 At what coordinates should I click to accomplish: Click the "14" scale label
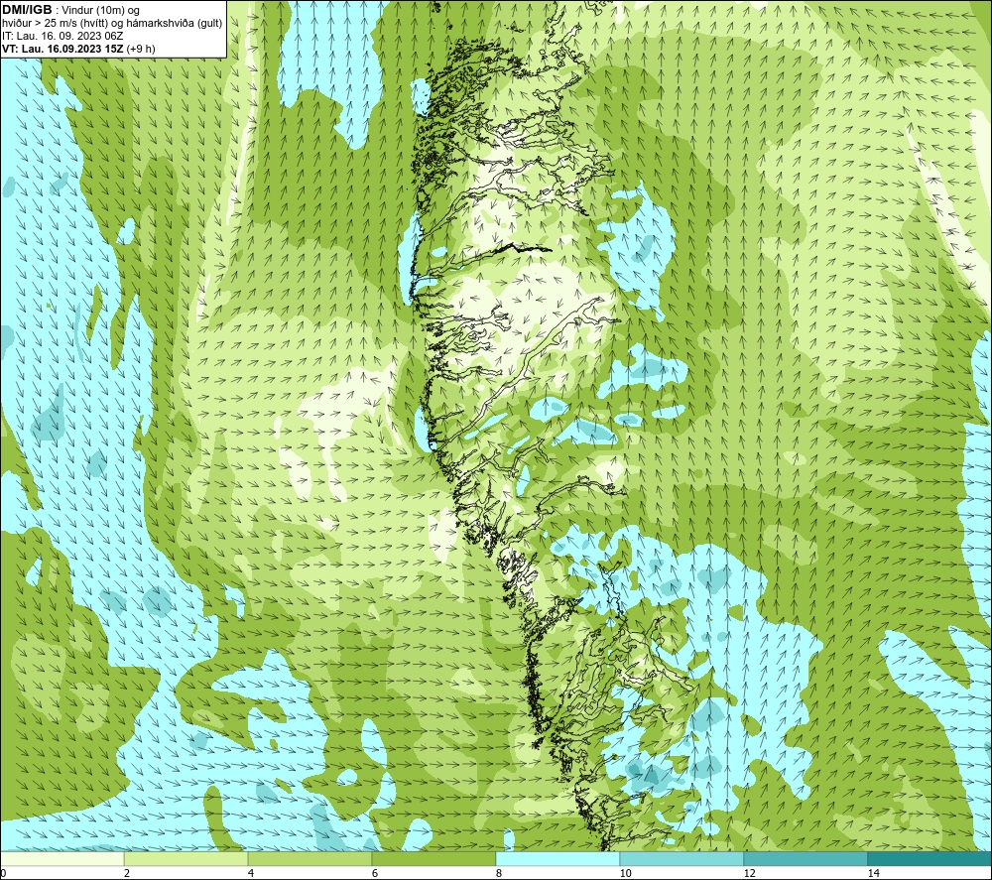(x=873, y=873)
